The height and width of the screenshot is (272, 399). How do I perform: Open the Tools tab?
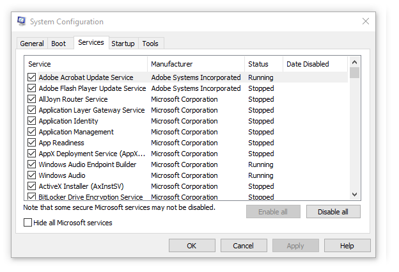(x=150, y=44)
